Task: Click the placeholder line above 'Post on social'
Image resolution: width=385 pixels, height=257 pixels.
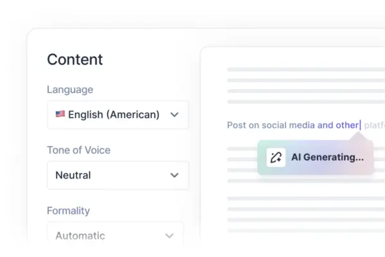Action: point(306,102)
